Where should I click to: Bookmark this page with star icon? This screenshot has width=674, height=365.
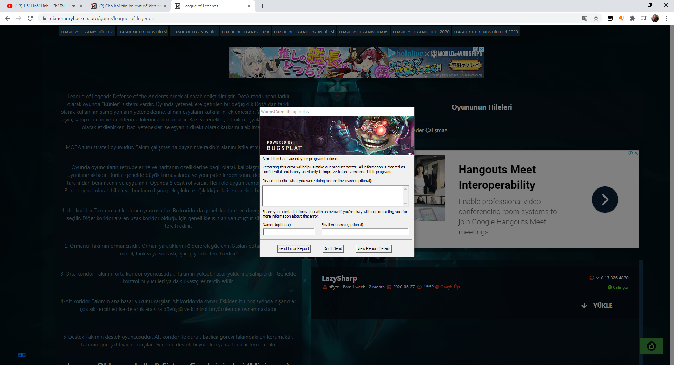(596, 18)
